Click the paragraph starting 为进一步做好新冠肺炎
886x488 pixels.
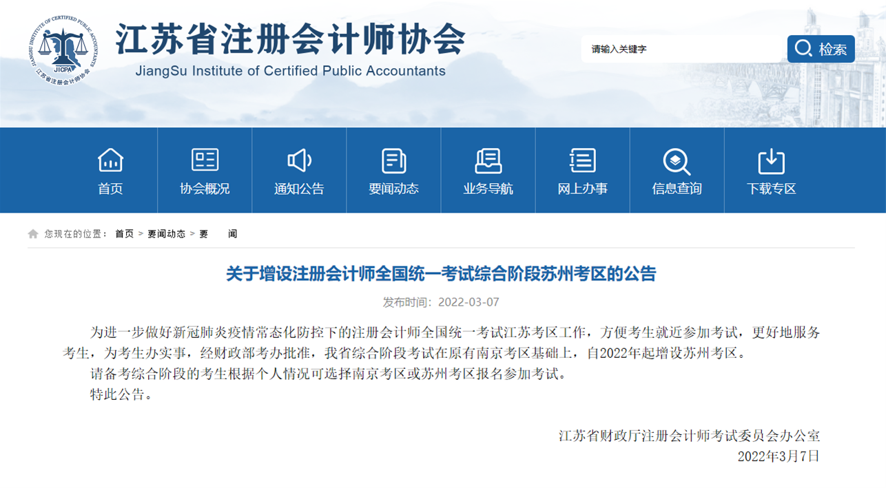click(441, 343)
